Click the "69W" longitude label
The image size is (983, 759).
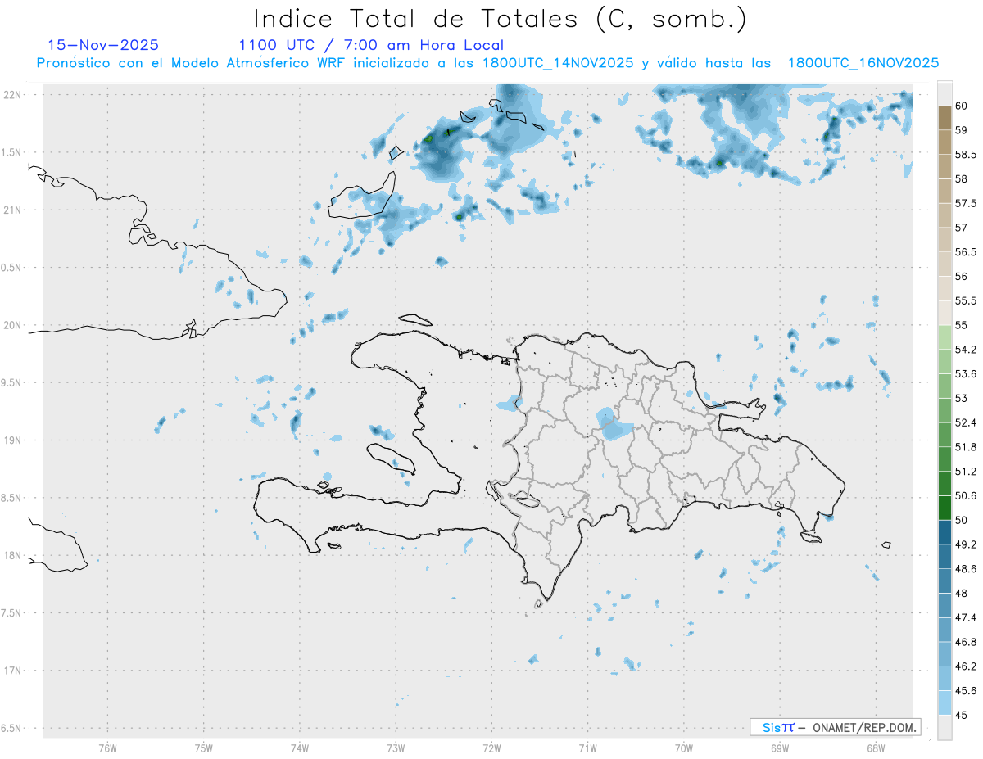pos(780,748)
